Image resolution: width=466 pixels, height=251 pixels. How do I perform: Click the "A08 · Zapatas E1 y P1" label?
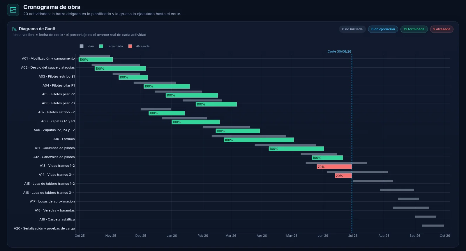58,121
